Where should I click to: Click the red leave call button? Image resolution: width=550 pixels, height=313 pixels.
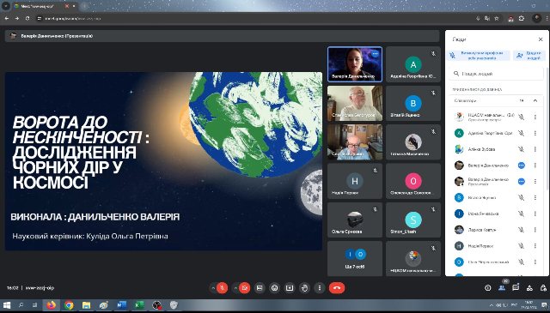pos(337,288)
